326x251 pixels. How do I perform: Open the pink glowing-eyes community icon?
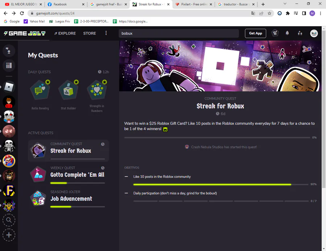coord(9,131)
